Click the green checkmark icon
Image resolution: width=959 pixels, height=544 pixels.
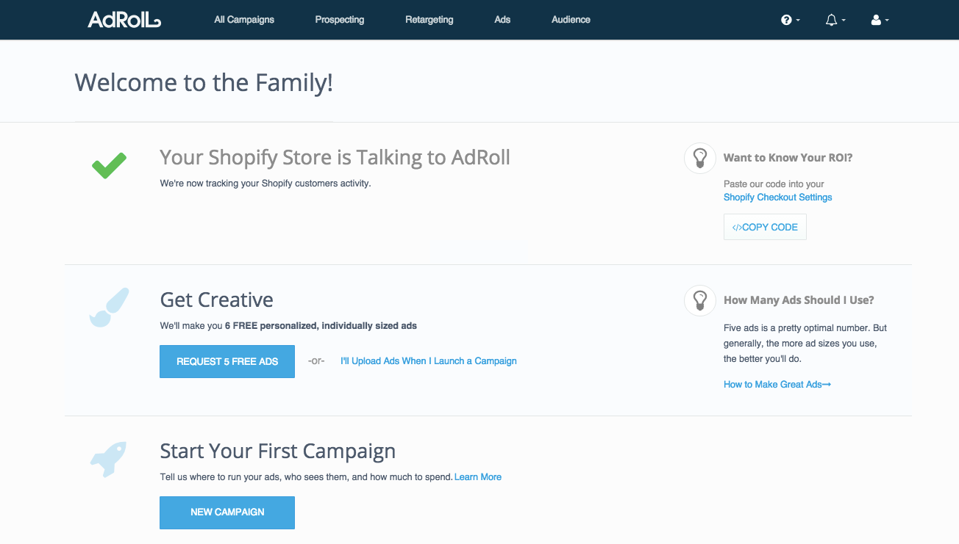[x=109, y=165]
